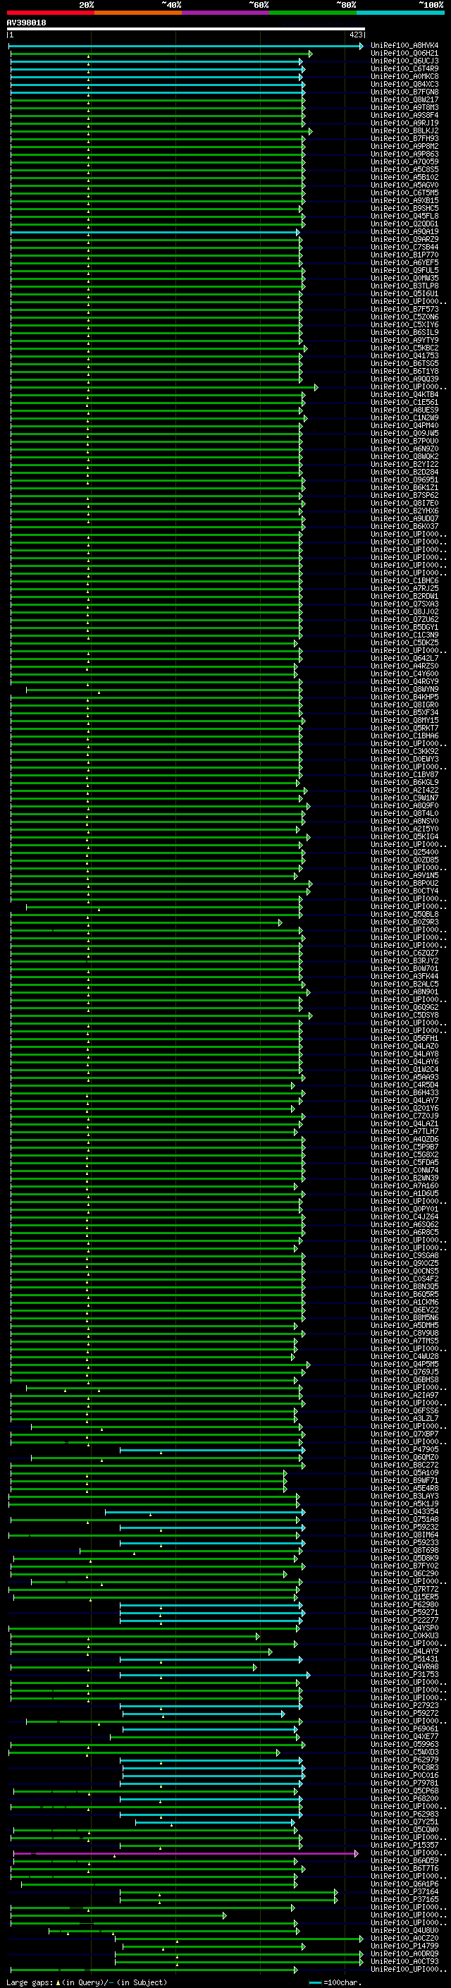
Task: Click the white query sequence bar
Action: tap(186, 30)
